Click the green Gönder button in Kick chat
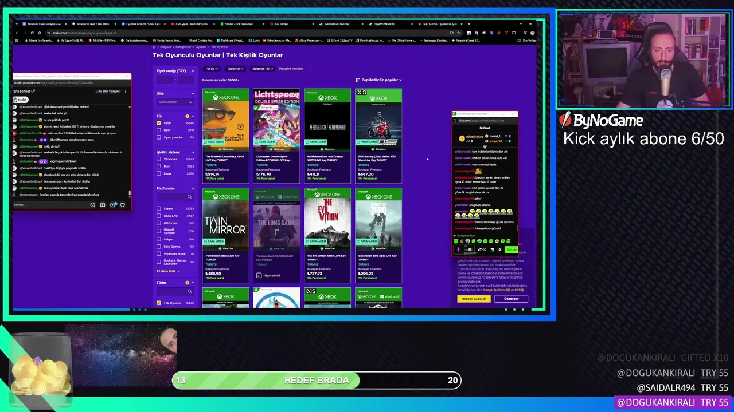The width and height of the screenshot is (734, 412). pos(512,249)
